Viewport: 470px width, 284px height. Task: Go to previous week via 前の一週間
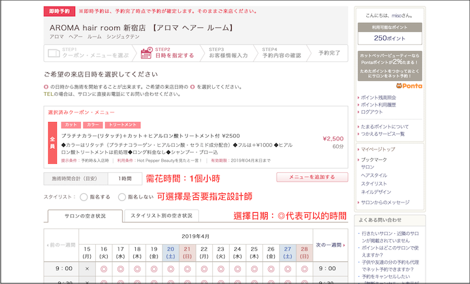click(x=61, y=245)
